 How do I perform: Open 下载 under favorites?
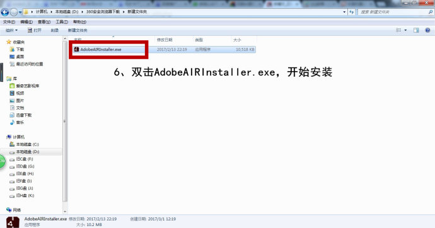pos(20,49)
